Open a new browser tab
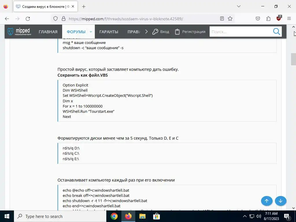The image size is (296, 222). click(84, 7)
